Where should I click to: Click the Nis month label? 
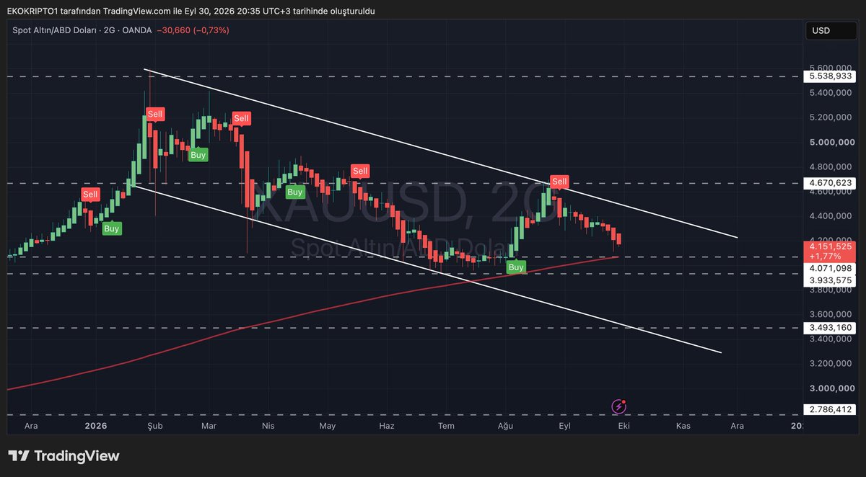268,426
